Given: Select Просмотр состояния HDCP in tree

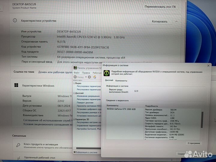Looking at the screenshot, I should point(89,106).
